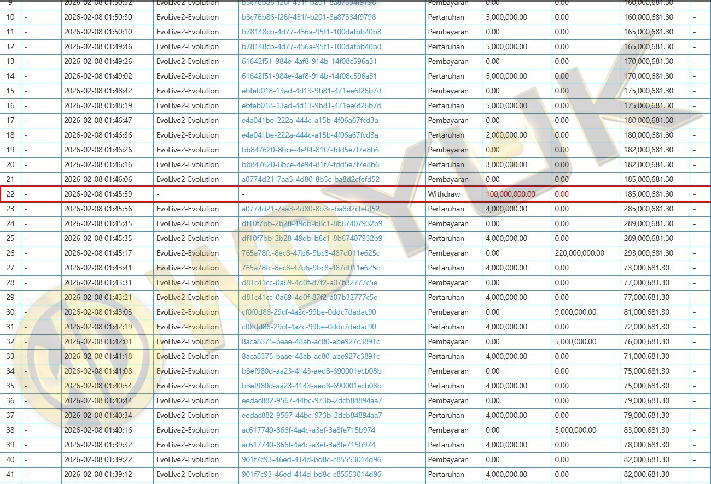Open the b3ef980d link in row 34
Viewport: 711px width, 484px height.
tap(311, 371)
